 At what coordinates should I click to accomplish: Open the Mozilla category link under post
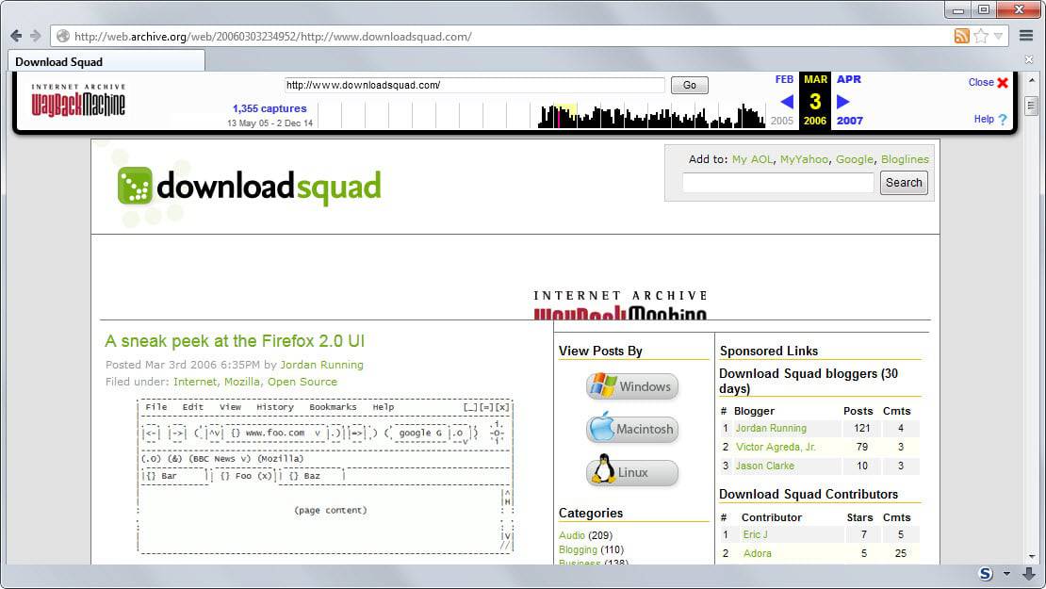pyautogui.click(x=241, y=382)
